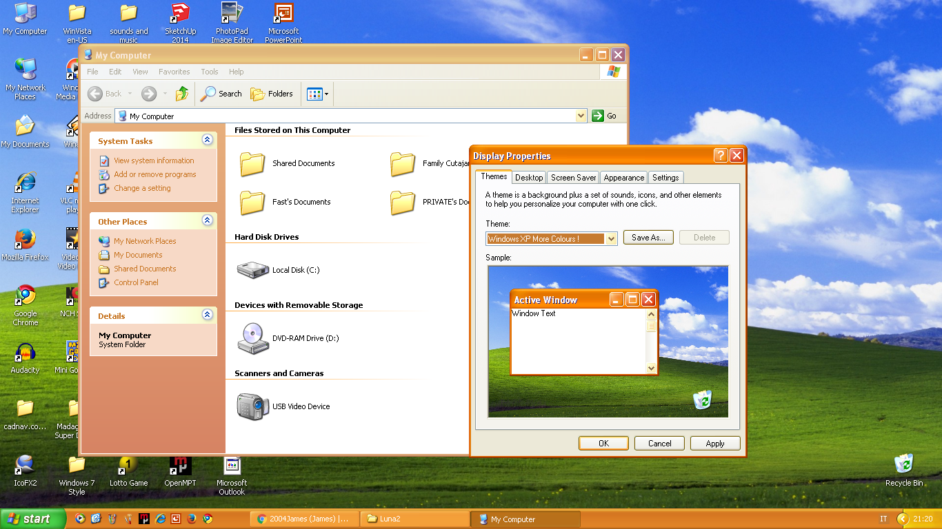The width and height of the screenshot is (942, 529).
Task: Click the Go button beside the Address bar
Action: pos(604,116)
